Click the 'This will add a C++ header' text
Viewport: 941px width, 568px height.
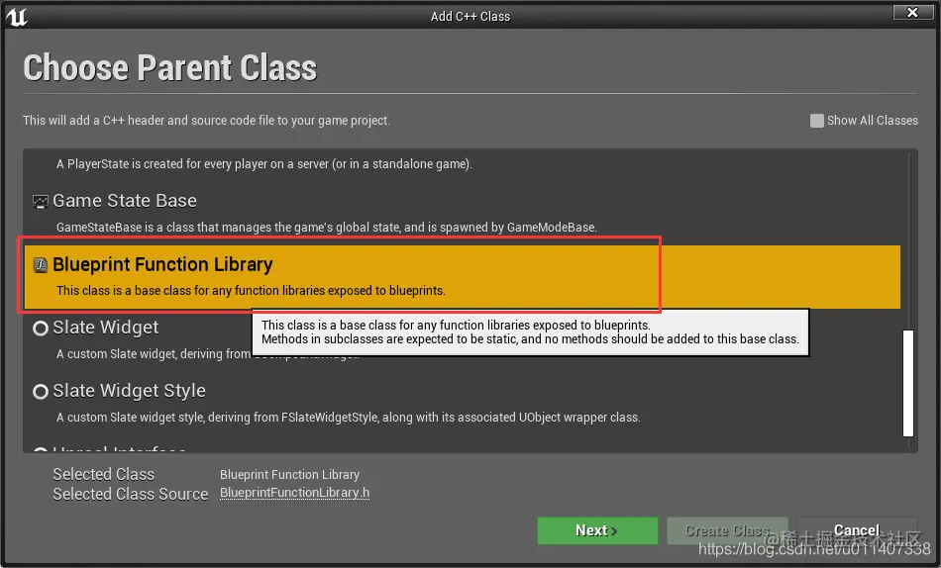[x=206, y=121]
